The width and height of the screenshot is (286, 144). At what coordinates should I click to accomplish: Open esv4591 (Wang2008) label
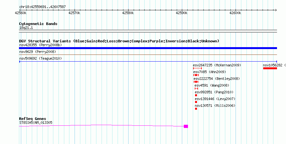pyautogui.click(x=212, y=85)
